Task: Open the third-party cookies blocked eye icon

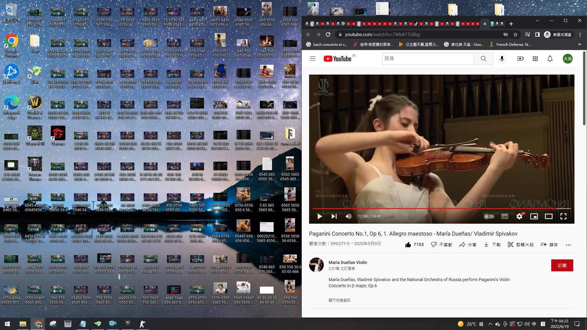Action: tap(506, 35)
